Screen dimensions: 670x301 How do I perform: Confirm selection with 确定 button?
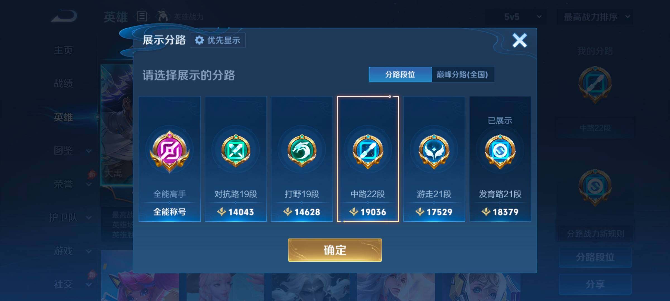(x=335, y=250)
